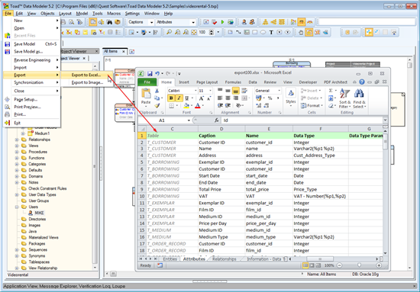
Task: Expand Relationships node in tree
Action: [x=17, y=140]
